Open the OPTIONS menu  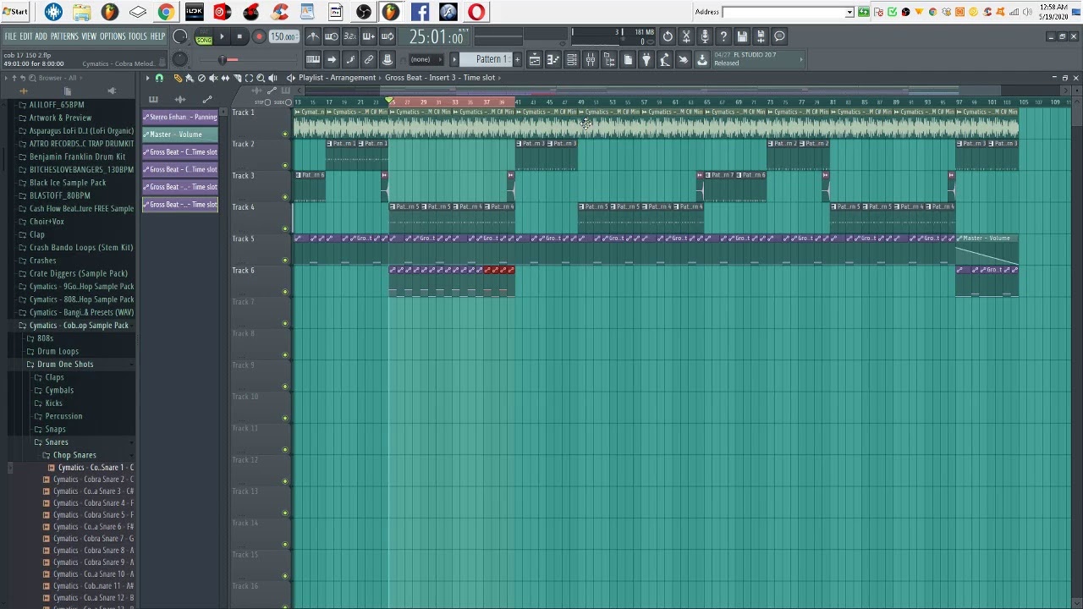pyautogui.click(x=112, y=36)
